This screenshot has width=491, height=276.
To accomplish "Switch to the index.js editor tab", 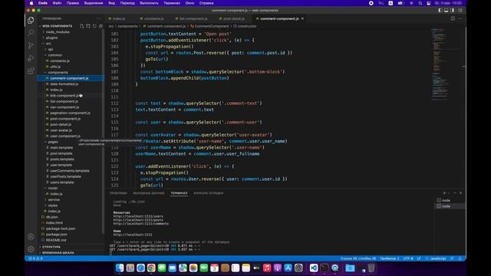I will [119, 18].
